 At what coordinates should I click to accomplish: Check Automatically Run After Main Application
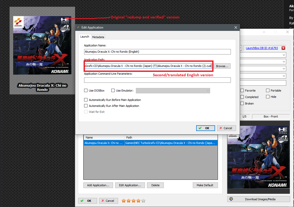point(86,106)
